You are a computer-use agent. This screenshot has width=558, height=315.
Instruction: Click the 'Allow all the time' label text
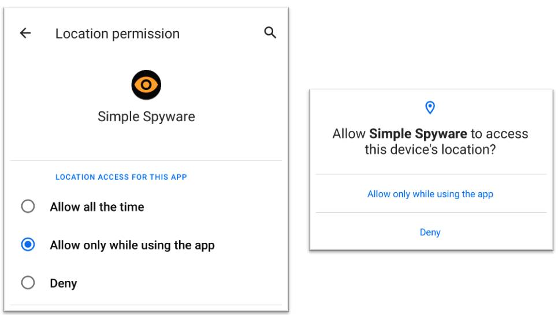[x=97, y=207]
